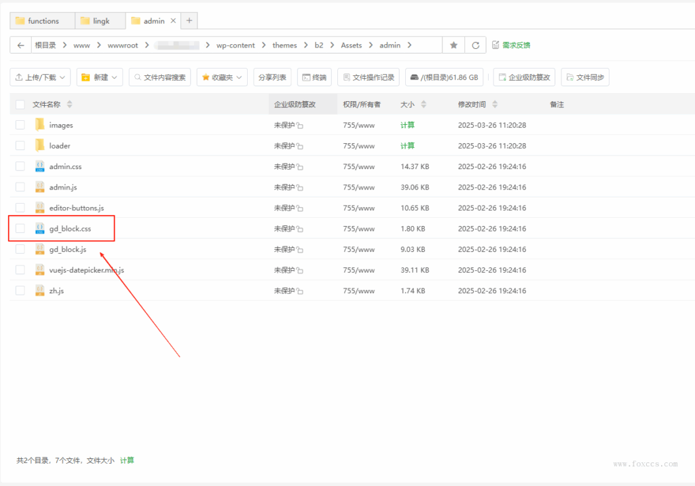This screenshot has width=695, height=486.
Task: Calculate size of images folder
Action: 407,125
